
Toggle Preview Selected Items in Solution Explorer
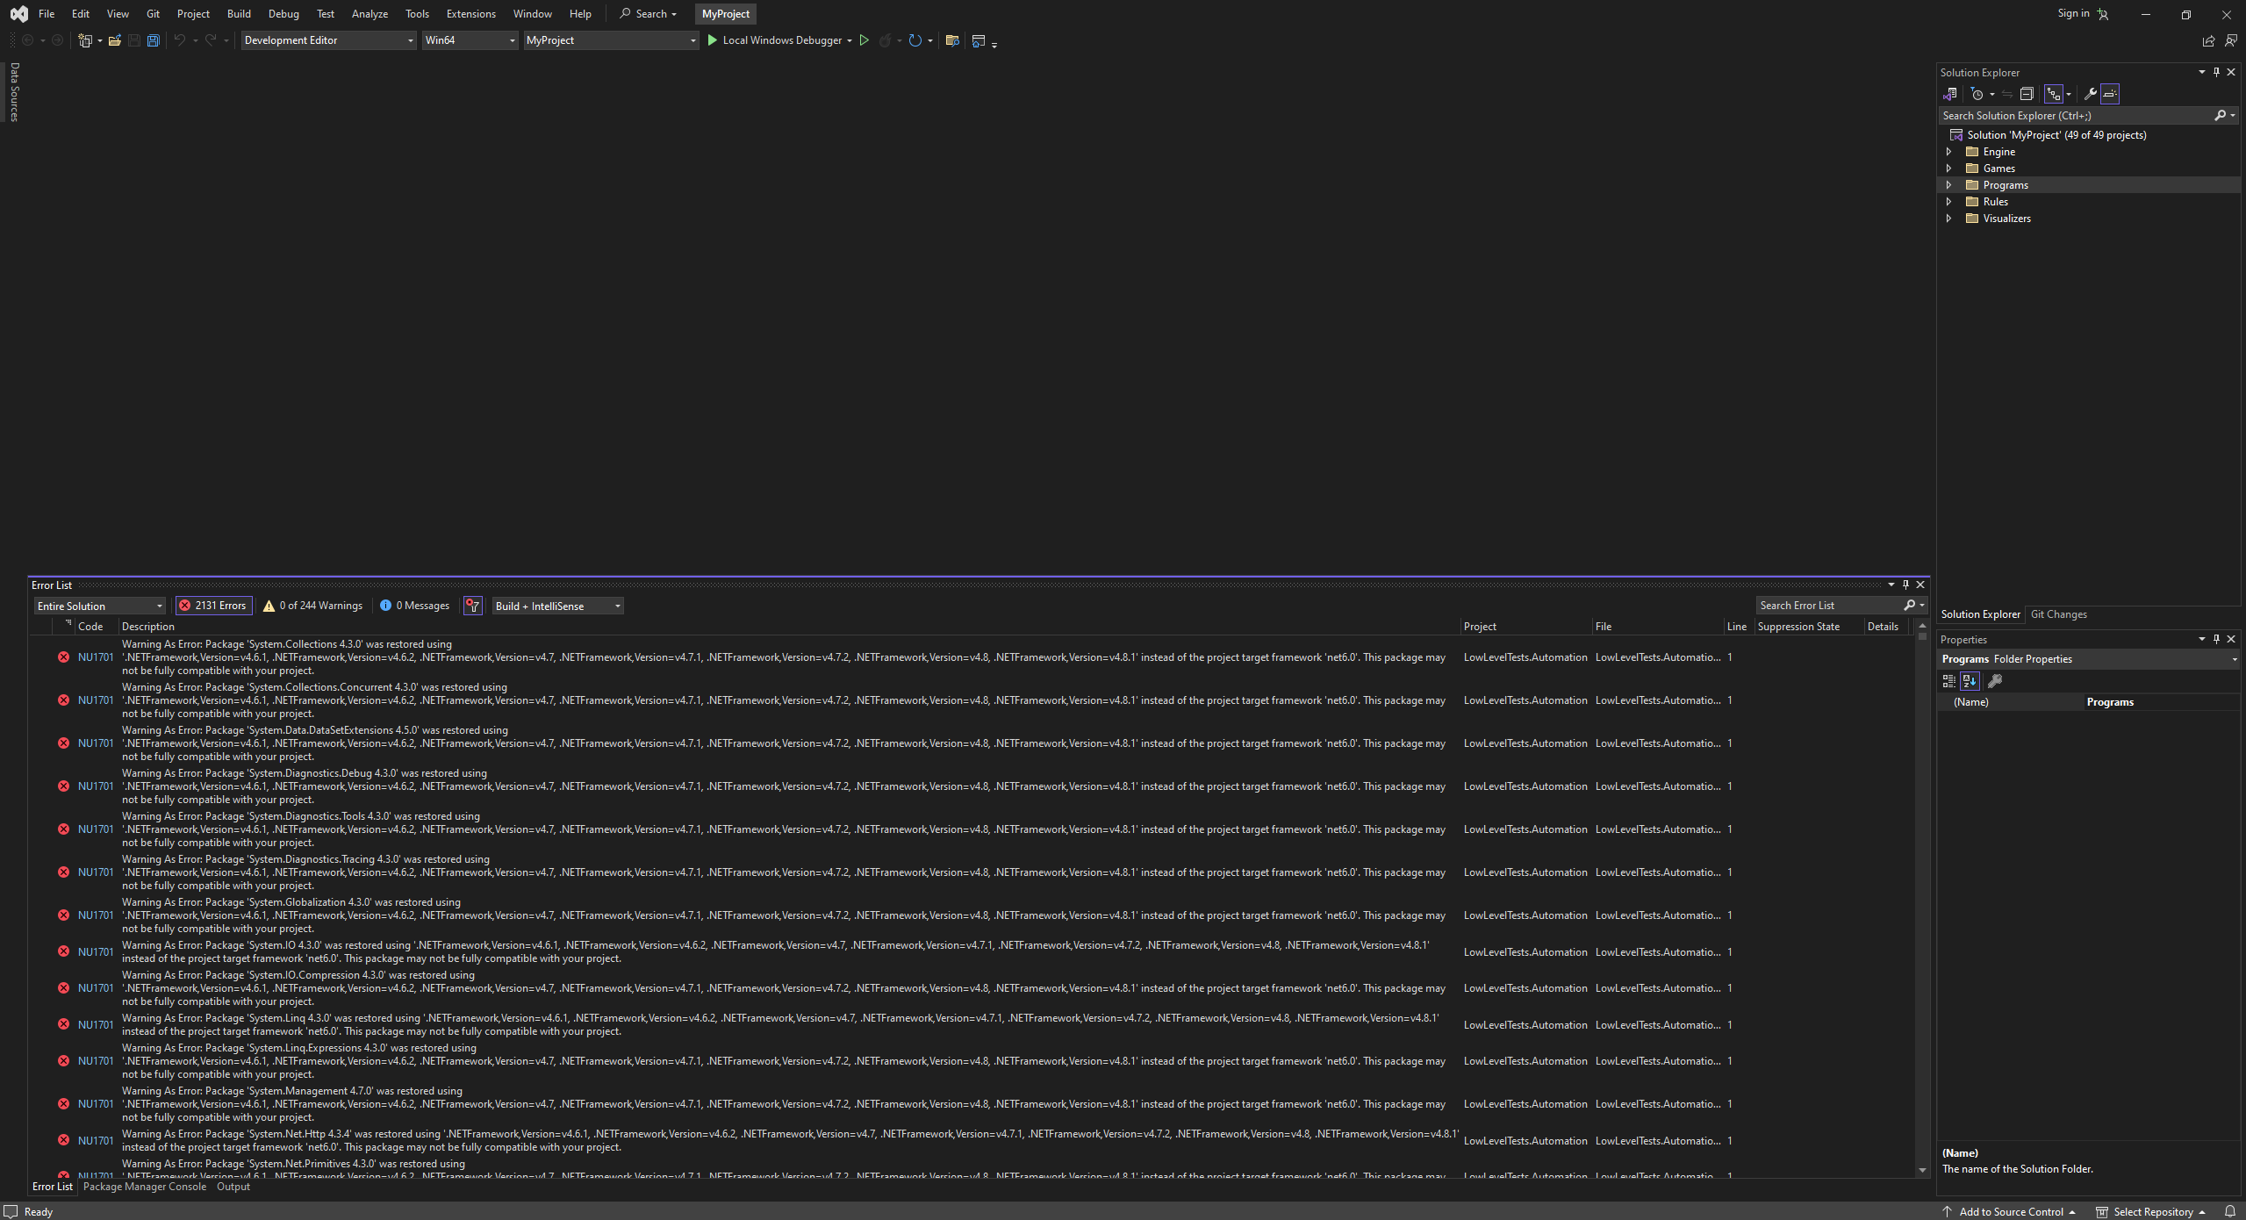pos(2110,94)
